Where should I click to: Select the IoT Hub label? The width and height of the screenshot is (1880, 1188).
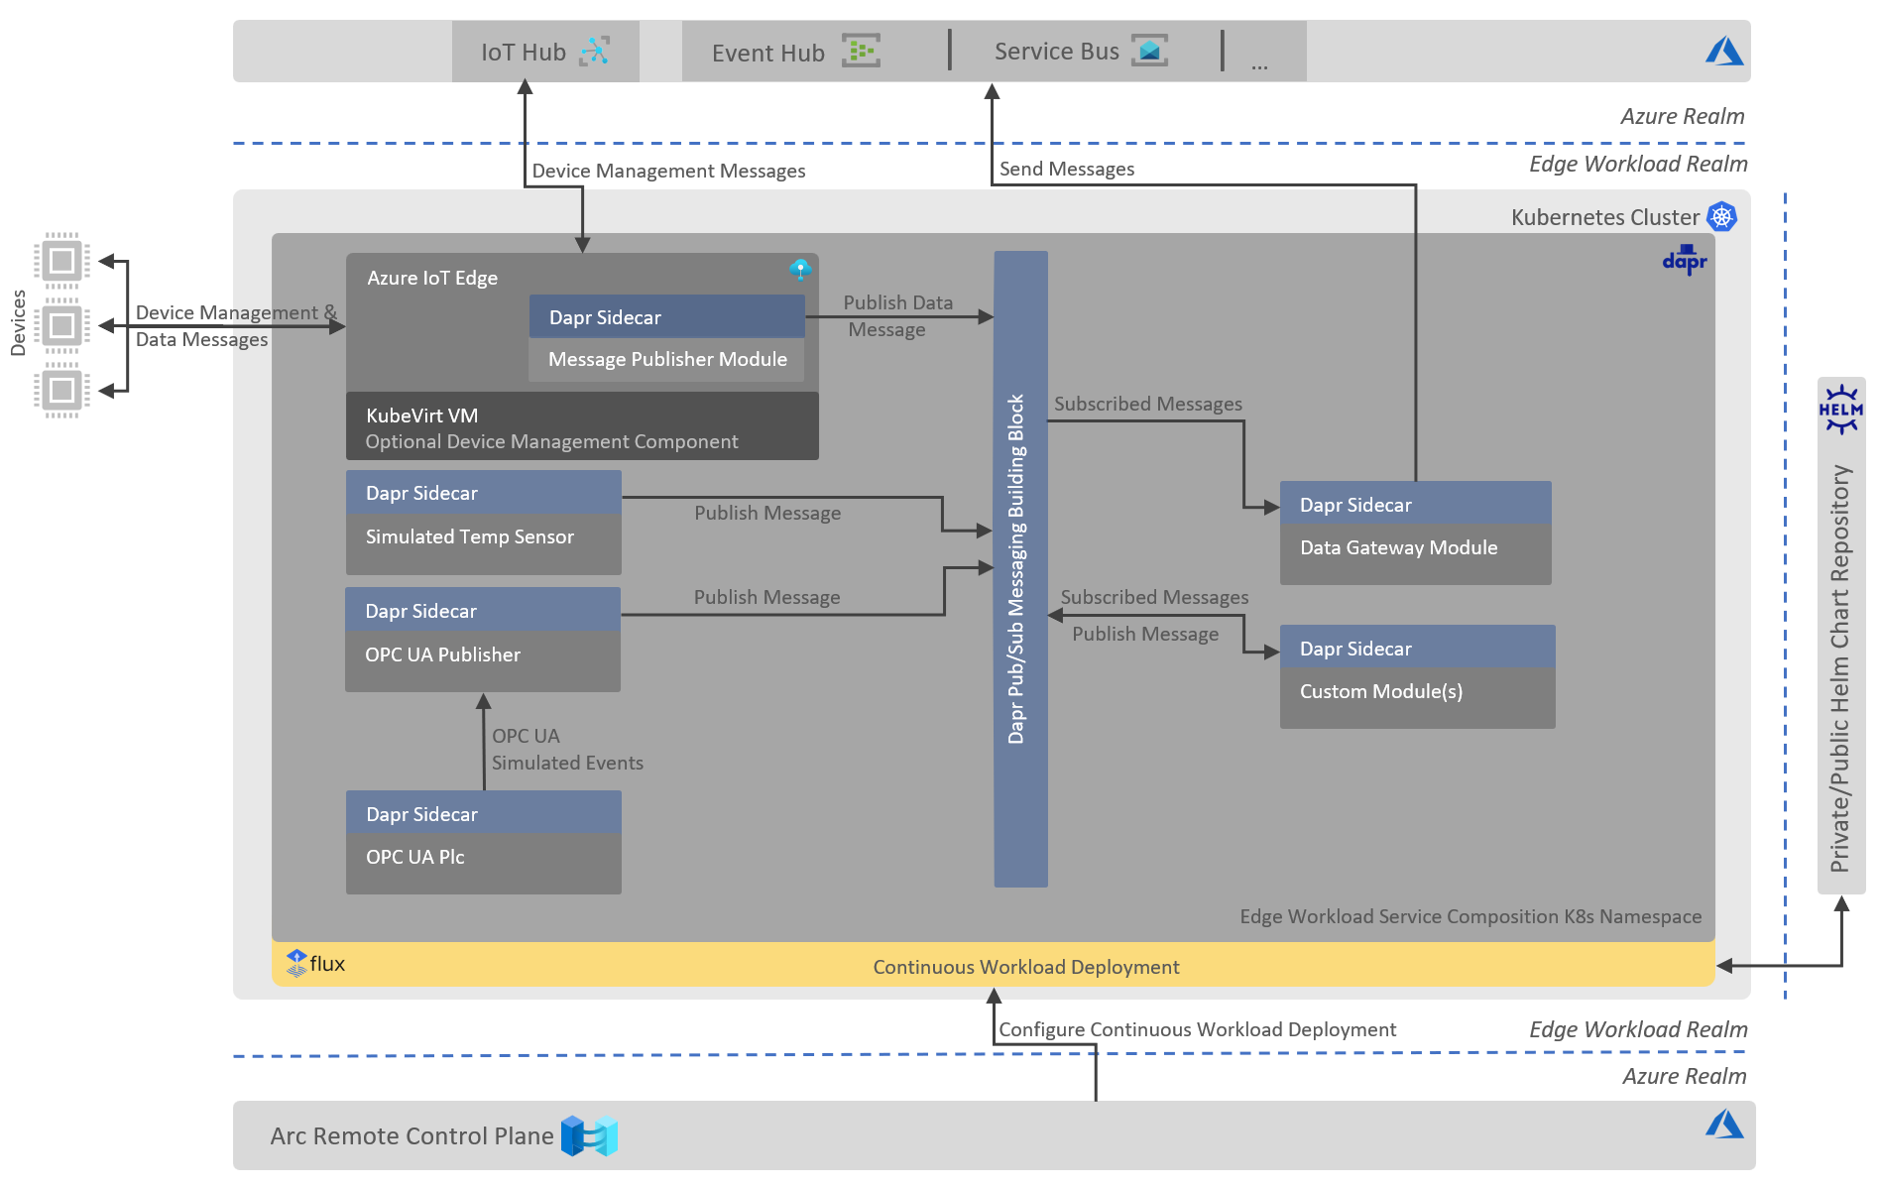tap(524, 53)
